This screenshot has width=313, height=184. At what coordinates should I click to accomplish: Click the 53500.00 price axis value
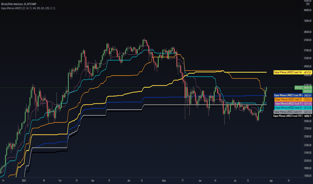(308, 58)
